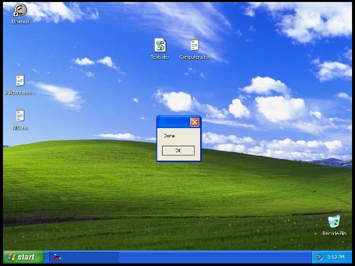This screenshot has height=266, width=355.
Task: Select the Ethereal shortcut icon
Action: (20, 10)
